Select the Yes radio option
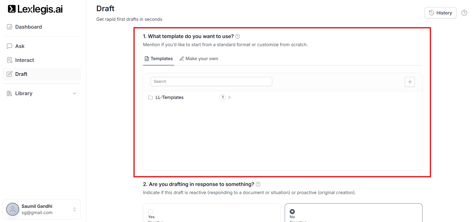The height and width of the screenshot is (222, 473). tap(151, 212)
